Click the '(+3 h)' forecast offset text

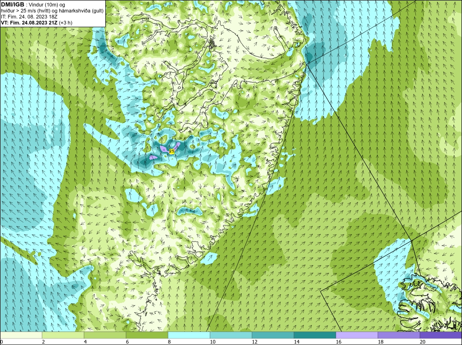(66, 23)
